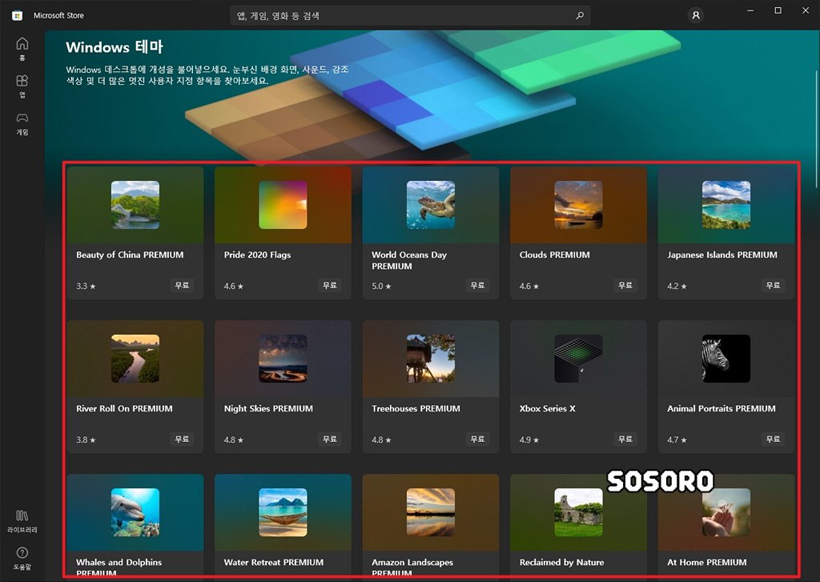Viewport: 820px width, 582px height.
Task: Click the Microsoft Store logo icon
Action: coord(18,16)
